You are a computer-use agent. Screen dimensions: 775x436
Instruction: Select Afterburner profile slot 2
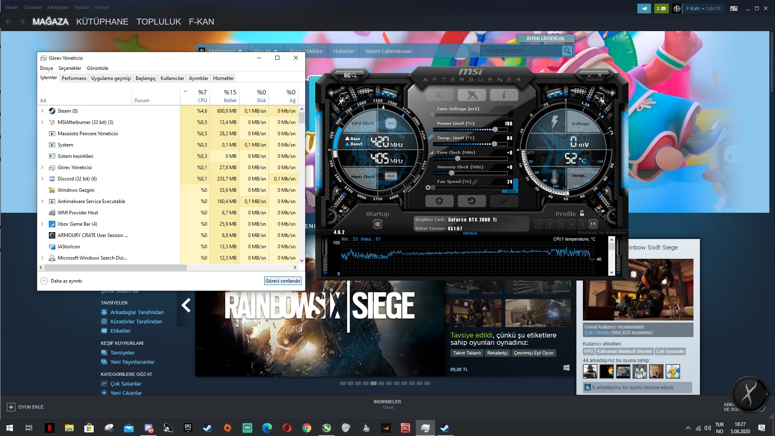pyautogui.click(x=549, y=224)
